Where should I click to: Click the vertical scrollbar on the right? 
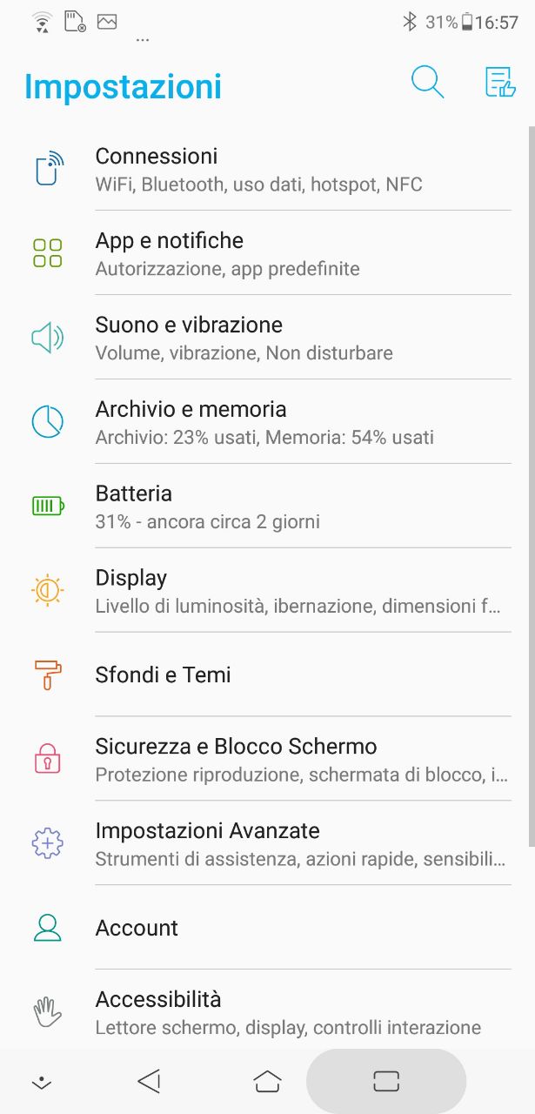[x=531, y=487]
